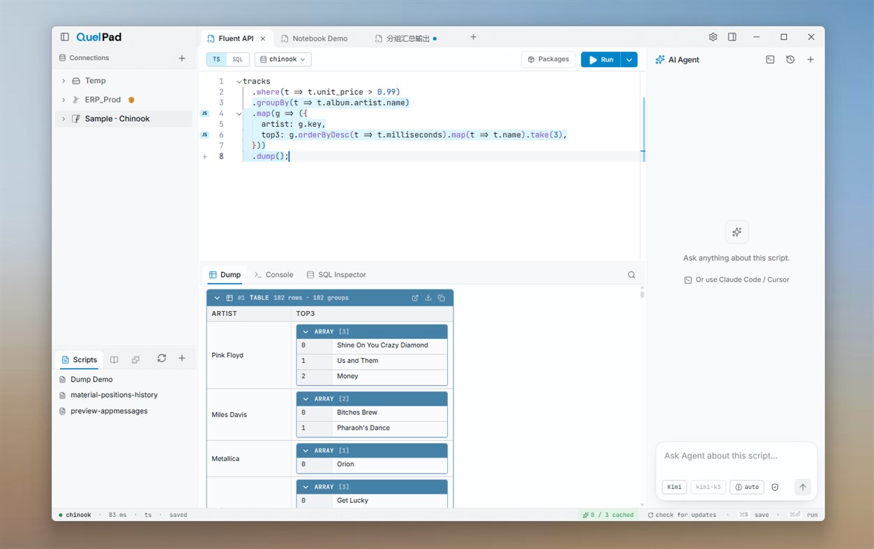Search the dump results with the magnifier icon
874x549 pixels.
point(631,275)
